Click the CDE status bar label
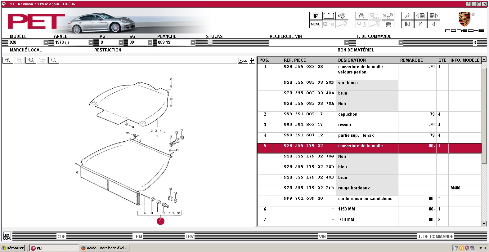The height and width of the screenshot is (252, 489). tap(61, 237)
